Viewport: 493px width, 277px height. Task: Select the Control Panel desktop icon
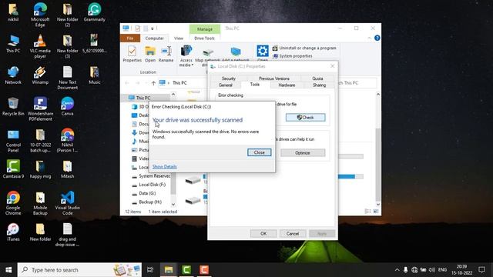click(x=13, y=140)
